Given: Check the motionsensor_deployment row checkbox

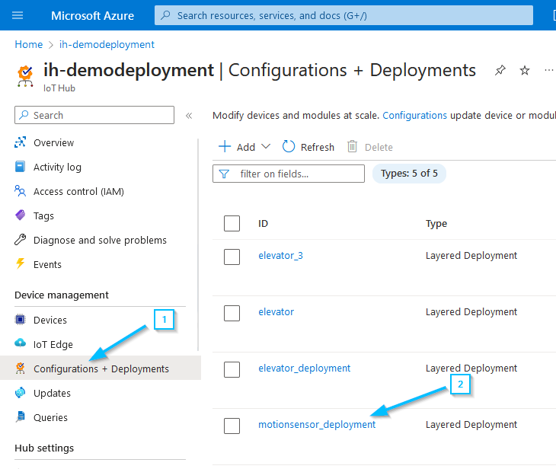Looking at the screenshot, I should 232,426.
